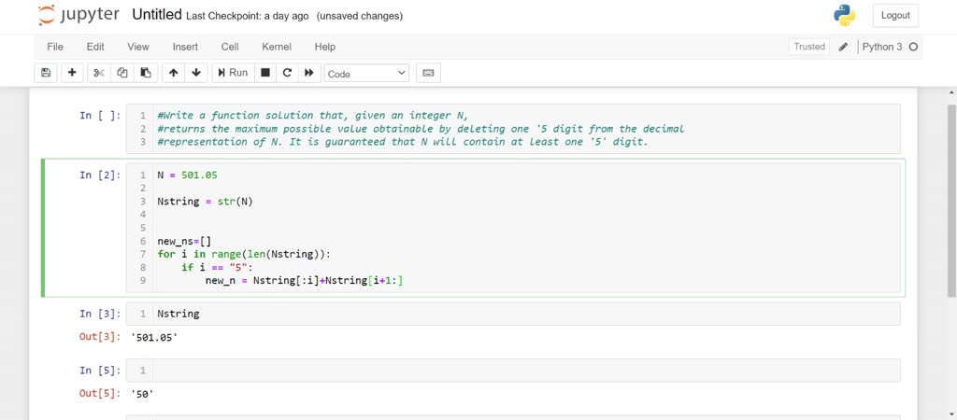Insert a cell below with plus icon

coord(72,73)
